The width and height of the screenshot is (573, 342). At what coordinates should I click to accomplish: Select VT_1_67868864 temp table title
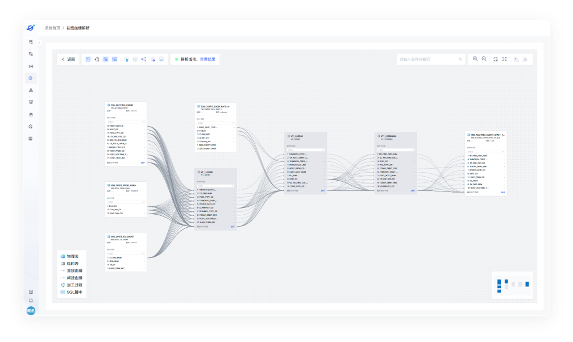click(388, 136)
